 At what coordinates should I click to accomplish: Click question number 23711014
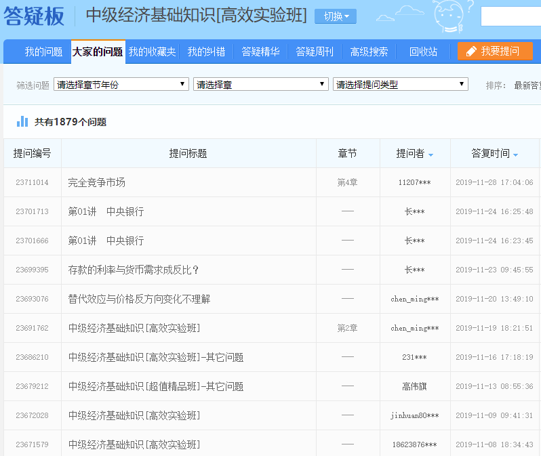click(x=32, y=182)
